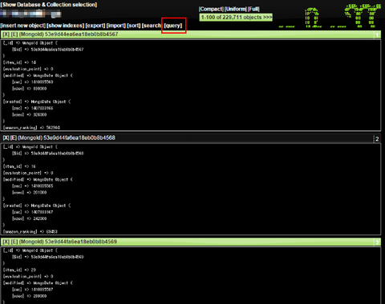
Task: Edit object 53e9d44ea6ea18eb0b8b4567 via [E]
Action: [14, 34]
